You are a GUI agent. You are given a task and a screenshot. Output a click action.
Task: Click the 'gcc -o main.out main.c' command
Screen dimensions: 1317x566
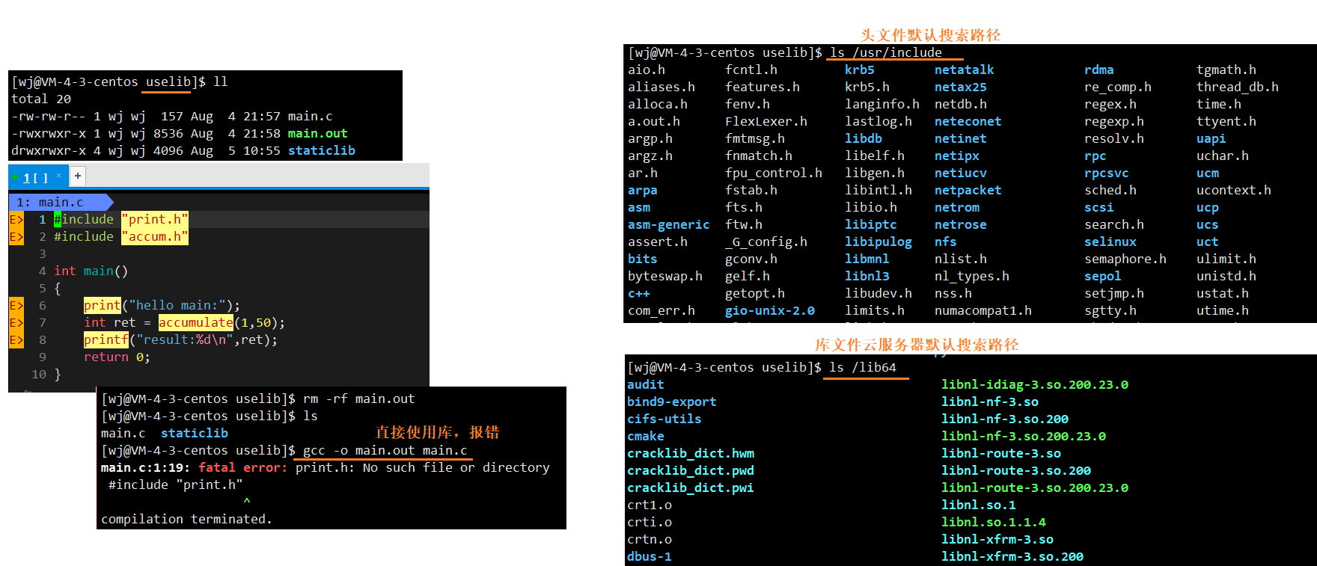tap(385, 450)
